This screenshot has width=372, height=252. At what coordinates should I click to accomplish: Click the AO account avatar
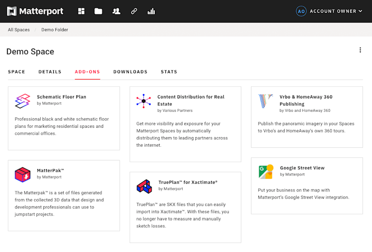tap(301, 11)
